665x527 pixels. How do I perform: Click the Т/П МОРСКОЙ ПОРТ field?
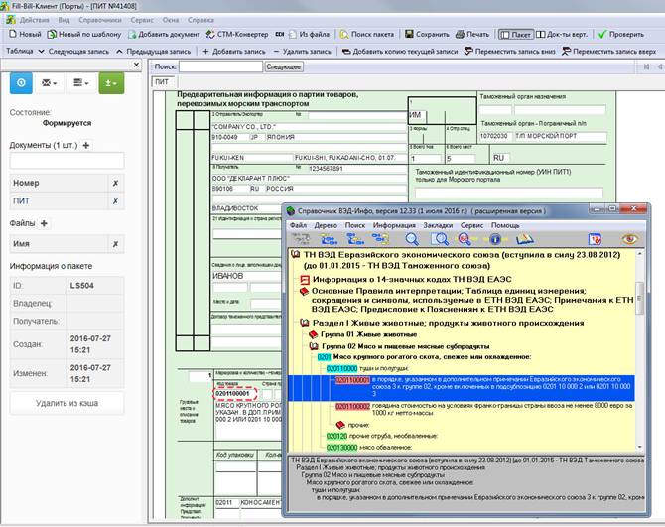tap(560, 136)
